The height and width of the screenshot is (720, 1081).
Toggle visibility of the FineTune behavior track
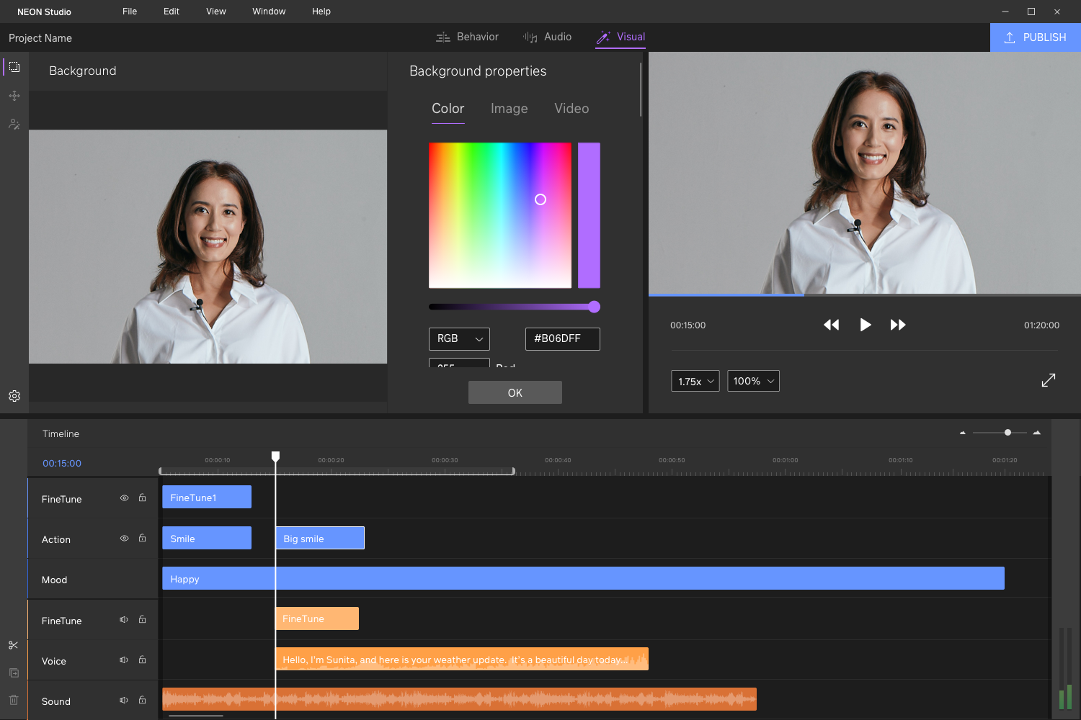pyautogui.click(x=124, y=498)
